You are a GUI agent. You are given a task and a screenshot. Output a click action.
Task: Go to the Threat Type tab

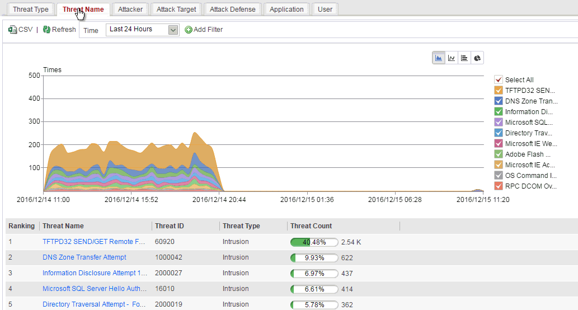pos(31,9)
